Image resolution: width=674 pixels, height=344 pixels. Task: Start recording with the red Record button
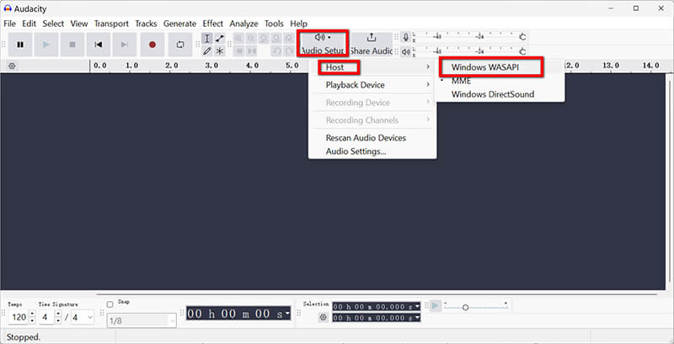pyautogui.click(x=152, y=45)
